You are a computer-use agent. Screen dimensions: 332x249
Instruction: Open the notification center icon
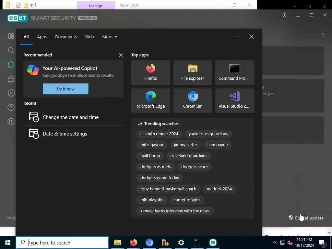(322, 243)
